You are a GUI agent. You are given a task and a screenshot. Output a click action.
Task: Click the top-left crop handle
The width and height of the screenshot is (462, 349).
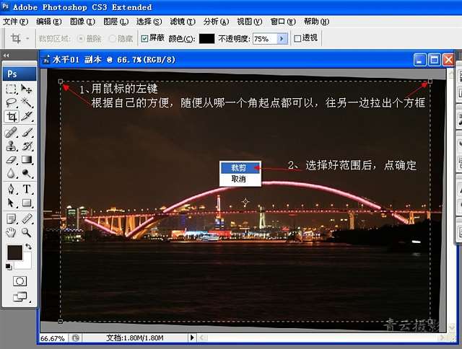61,81
